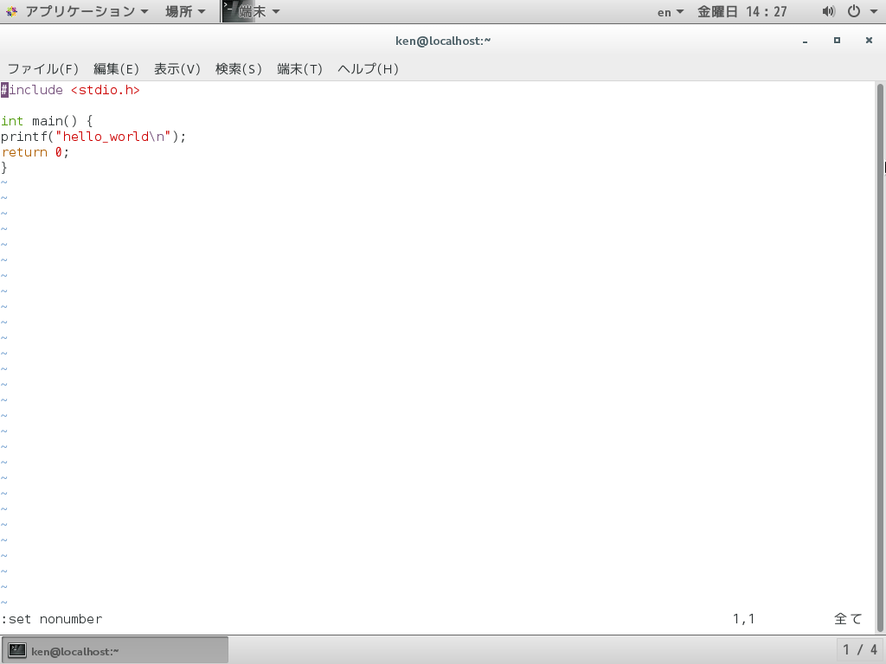
Task: Open the ヘルプ(H) menu
Action: click(367, 68)
